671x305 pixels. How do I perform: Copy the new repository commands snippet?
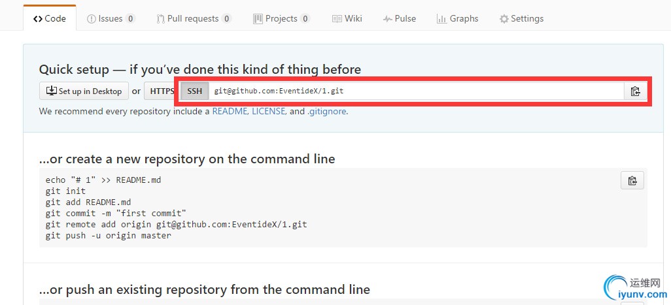coord(632,180)
